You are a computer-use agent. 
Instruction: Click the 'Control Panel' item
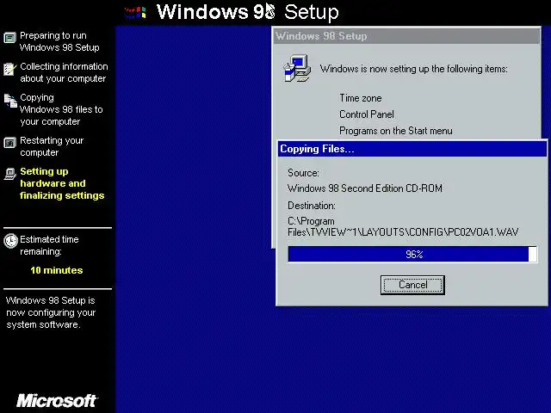(367, 114)
